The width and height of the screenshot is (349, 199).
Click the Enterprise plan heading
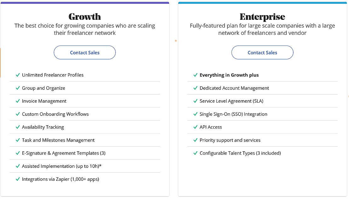262,17
